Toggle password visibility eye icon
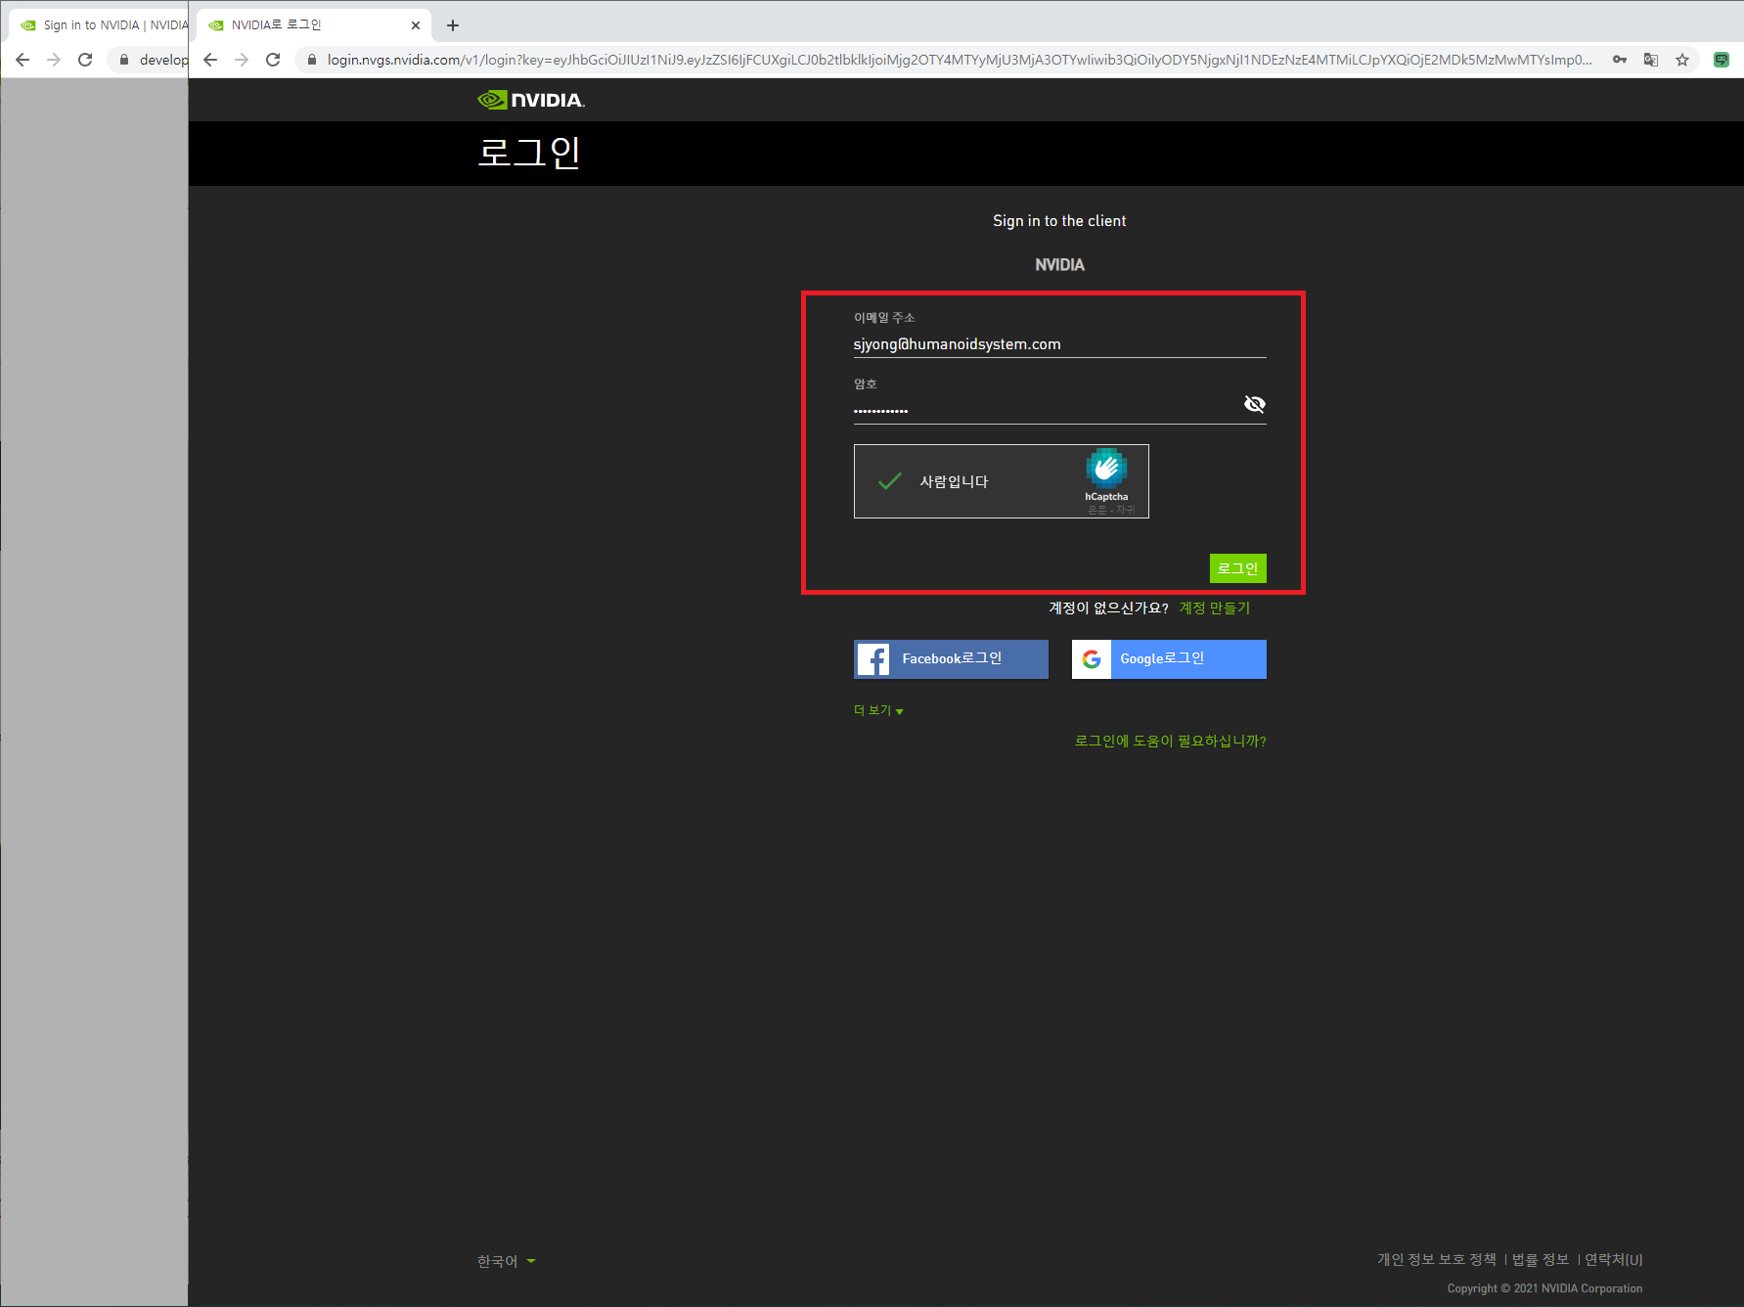Image resolution: width=1744 pixels, height=1307 pixels. (x=1254, y=404)
